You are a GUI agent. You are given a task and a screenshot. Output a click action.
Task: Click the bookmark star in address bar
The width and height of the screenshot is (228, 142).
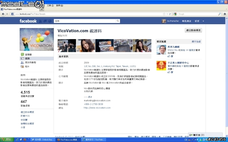point(164,14)
